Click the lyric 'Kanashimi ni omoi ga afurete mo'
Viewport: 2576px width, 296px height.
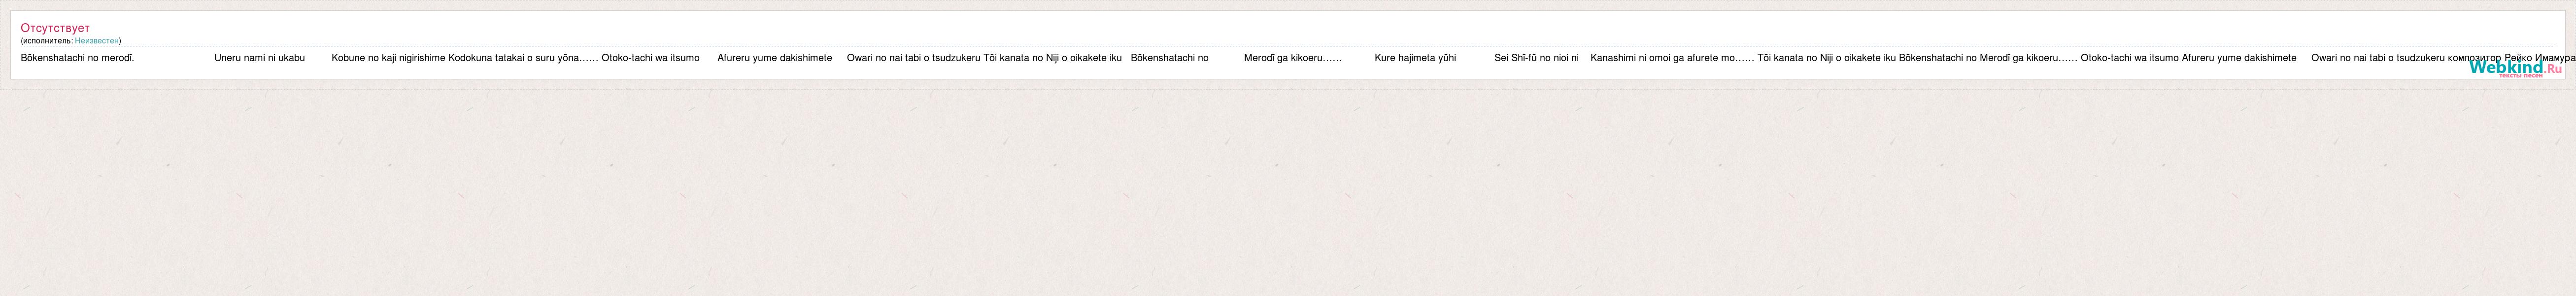point(1663,58)
